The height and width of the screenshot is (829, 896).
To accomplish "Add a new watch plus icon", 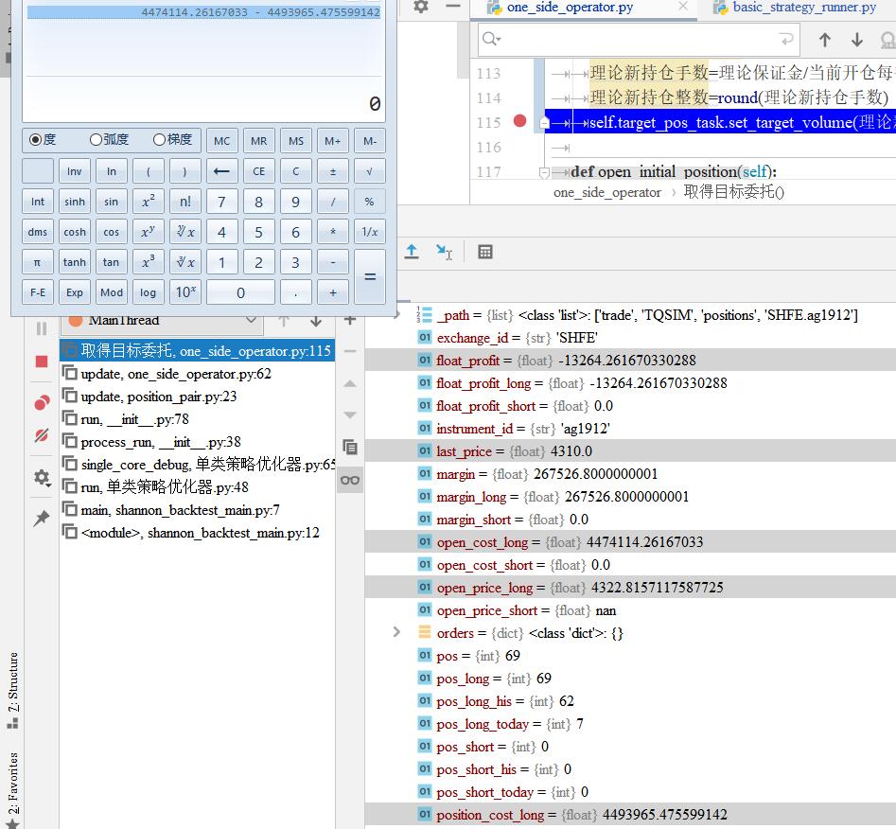I will 350,320.
